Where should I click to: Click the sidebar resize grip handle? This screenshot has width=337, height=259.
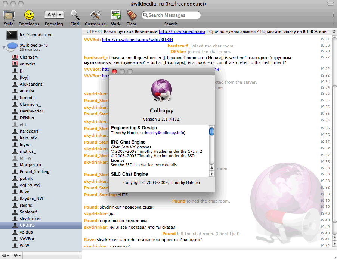pos(79,256)
